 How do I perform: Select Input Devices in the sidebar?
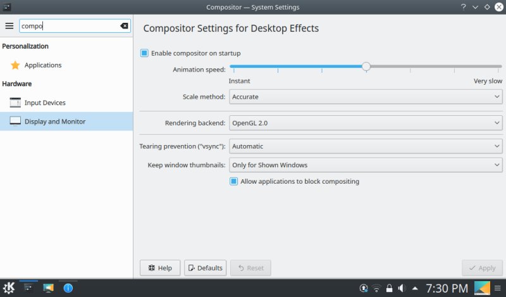66,103
